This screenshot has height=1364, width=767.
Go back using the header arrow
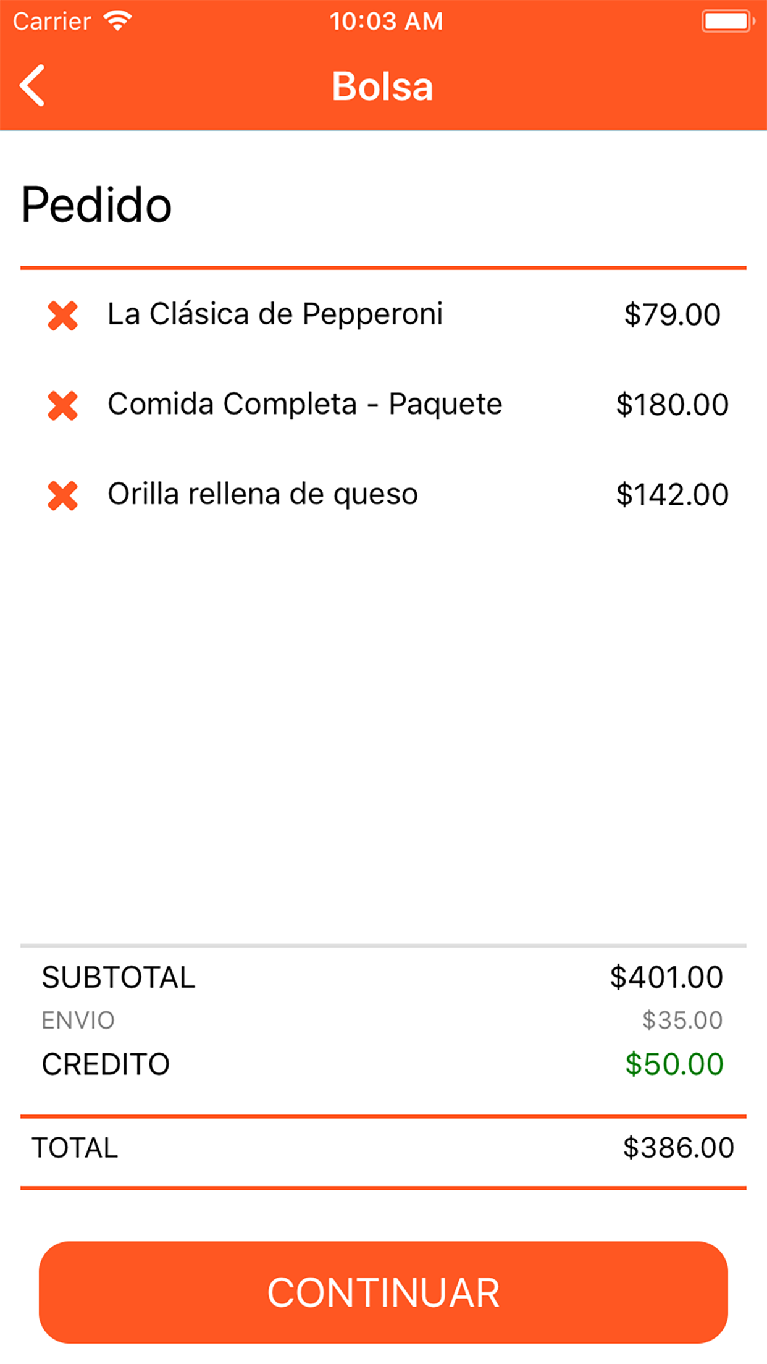[33, 86]
